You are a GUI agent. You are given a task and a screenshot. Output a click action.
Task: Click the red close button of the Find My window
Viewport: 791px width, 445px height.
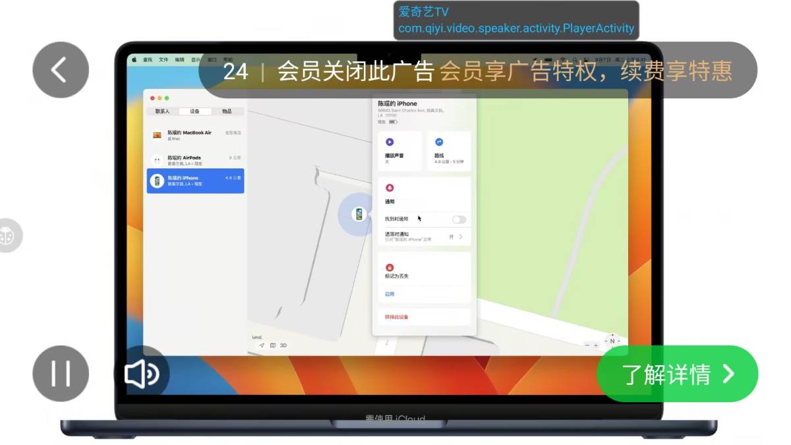click(152, 98)
